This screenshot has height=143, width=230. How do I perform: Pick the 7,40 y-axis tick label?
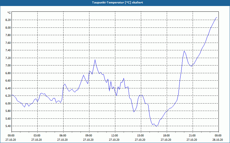[x=8, y=50]
